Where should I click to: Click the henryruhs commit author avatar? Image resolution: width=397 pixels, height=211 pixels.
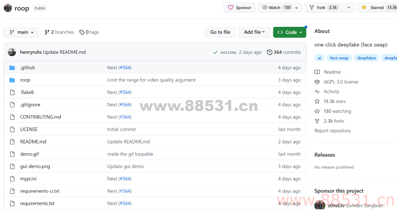point(12,52)
